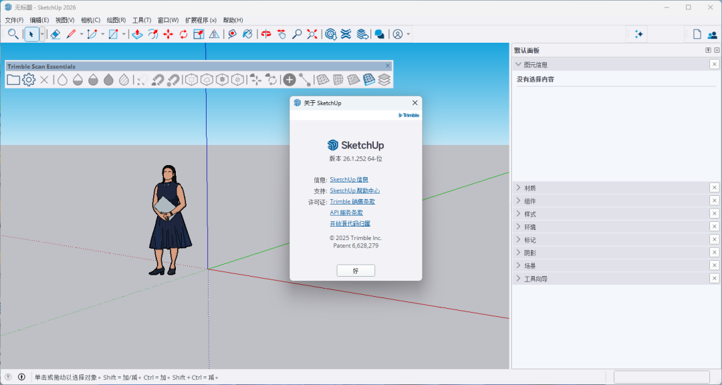722x385 pixels.
Task: Open the 帮助(H) menu
Action: pyautogui.click(x=233, y=20)
